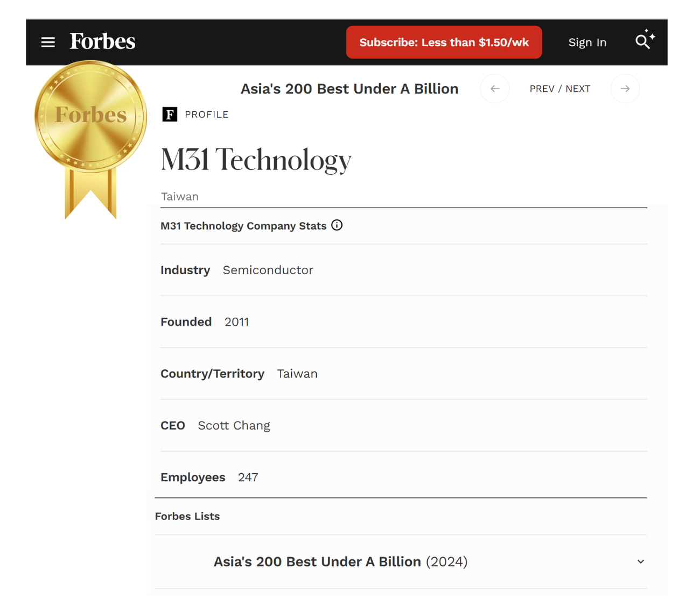
Task: Click the M31 Technology title
Action: [x=256, y=160]
